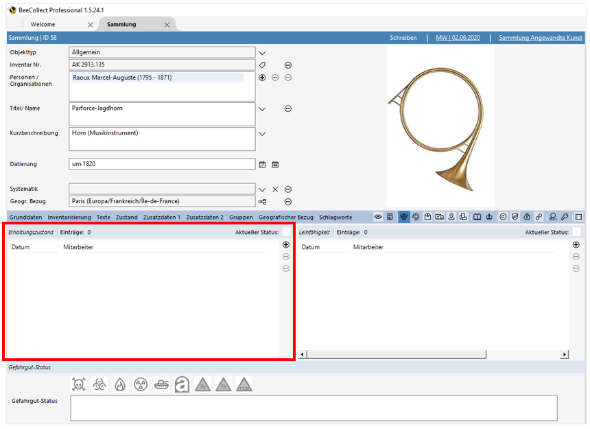Open the Sammlung Angewandte Kunst link
Screen dimensions: 590x429
541,38
